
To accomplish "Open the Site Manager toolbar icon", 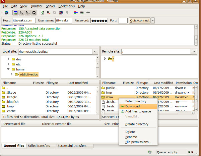I will coord(6,13).
